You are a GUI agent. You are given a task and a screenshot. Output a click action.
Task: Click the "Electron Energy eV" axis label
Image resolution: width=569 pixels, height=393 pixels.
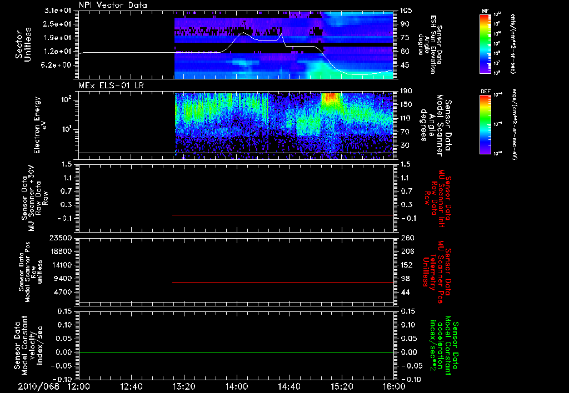point(39,125)
